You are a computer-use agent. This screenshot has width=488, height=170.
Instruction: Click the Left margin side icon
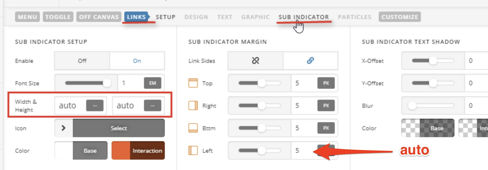click(193, 150)
